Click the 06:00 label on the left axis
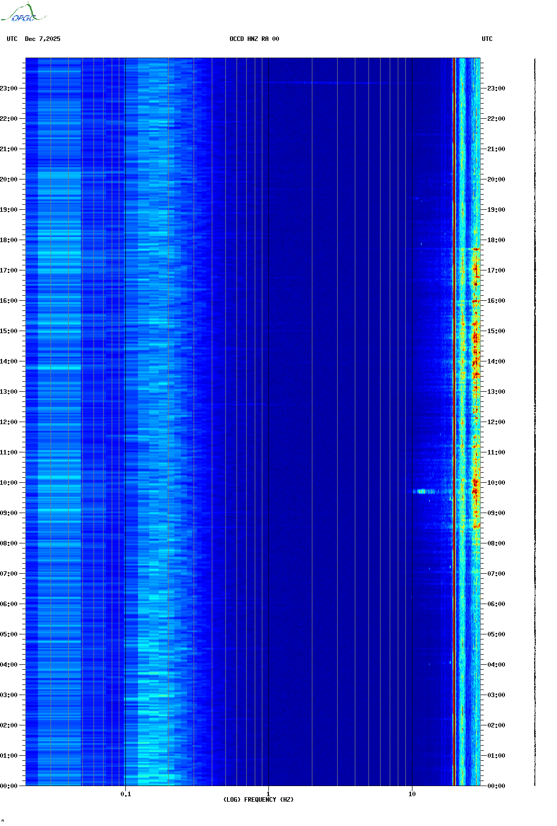This screenshot has height=826, width=557. (9, 604)
